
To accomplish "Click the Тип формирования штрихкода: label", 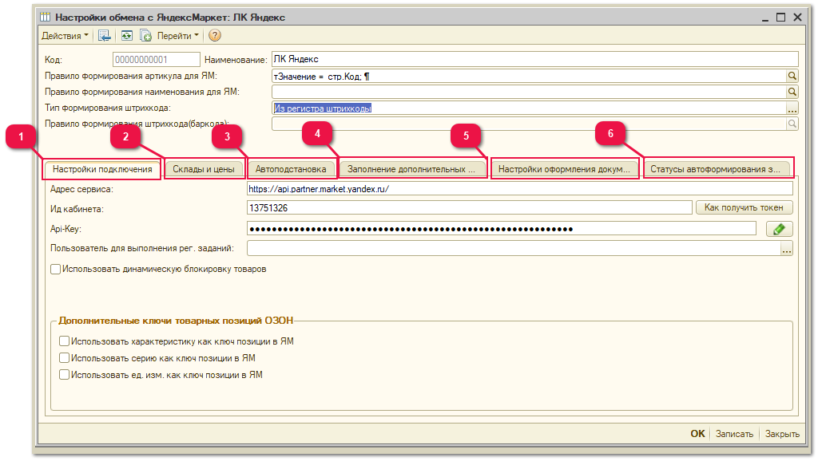I will 108,108.
